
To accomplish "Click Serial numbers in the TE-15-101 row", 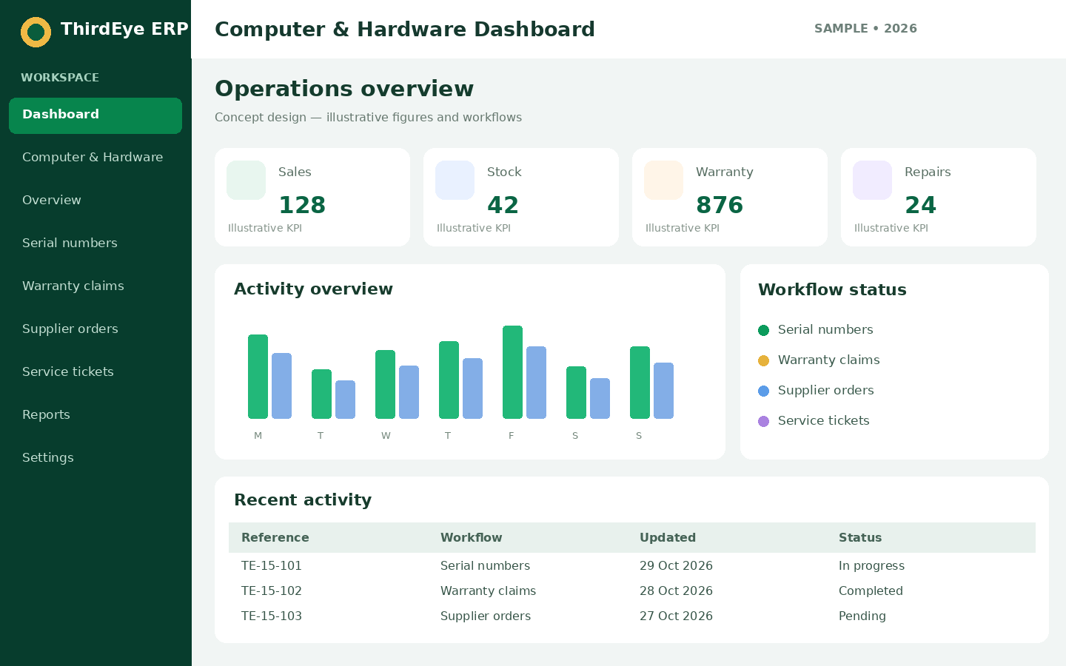I will pos(485,565).
